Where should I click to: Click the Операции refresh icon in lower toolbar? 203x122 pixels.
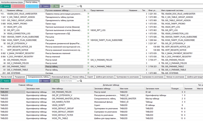pyautogui.click(x=27, y=81)
